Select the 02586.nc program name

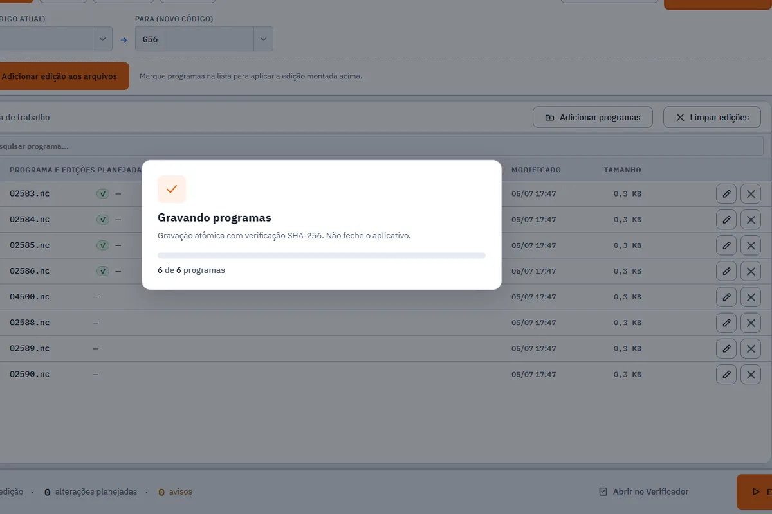tap(30, 270)
